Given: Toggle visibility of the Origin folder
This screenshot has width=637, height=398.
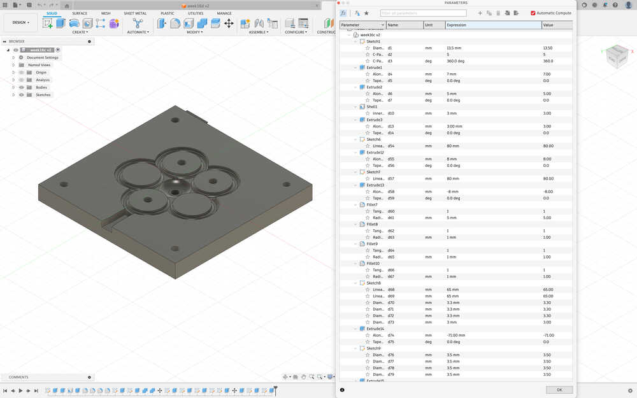Looking at the screenshot, I should 22,73.
